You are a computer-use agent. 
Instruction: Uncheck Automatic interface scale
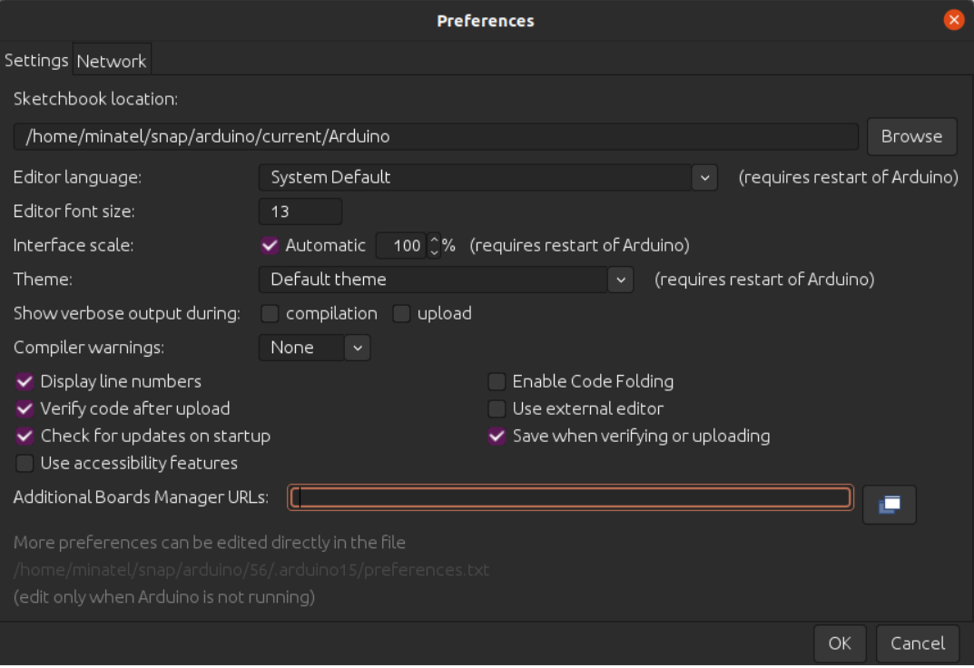coord(270,245)
